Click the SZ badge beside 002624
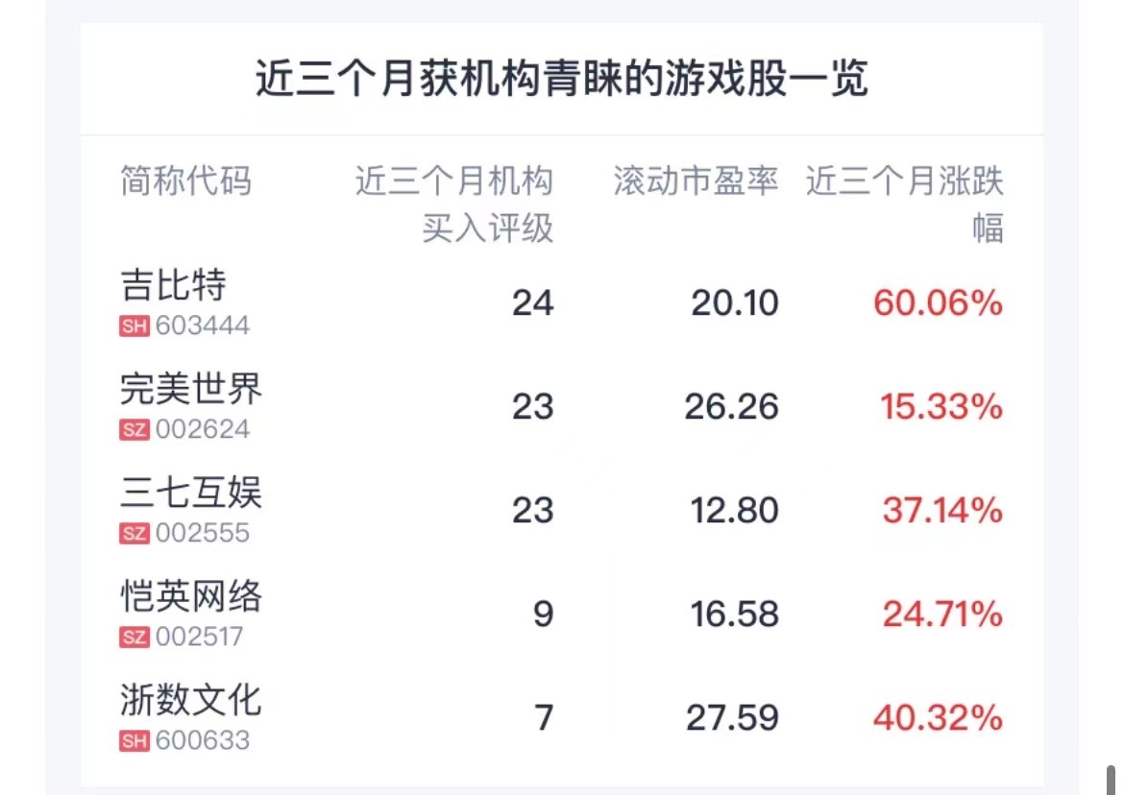 pos(134,430)
